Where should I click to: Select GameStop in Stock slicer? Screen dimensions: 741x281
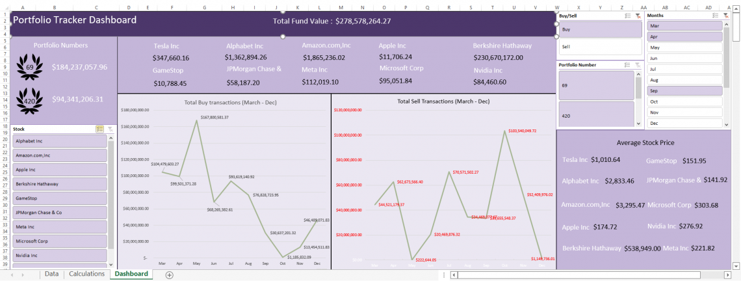(60, 198)
